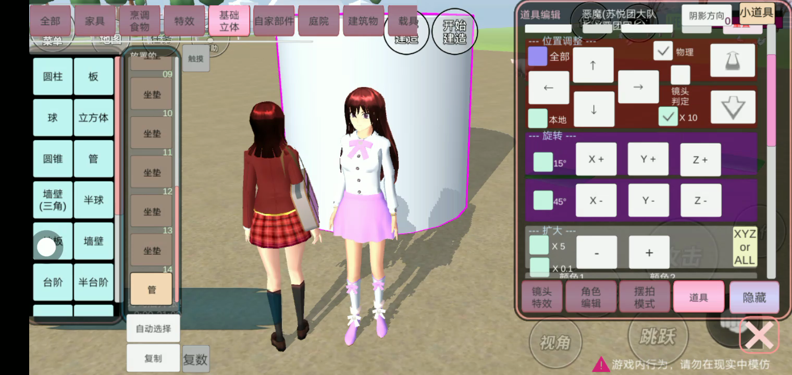Switch to the 角色编辑 tab
The height and width of the screenshot is (375, 792).
point(591,297)
